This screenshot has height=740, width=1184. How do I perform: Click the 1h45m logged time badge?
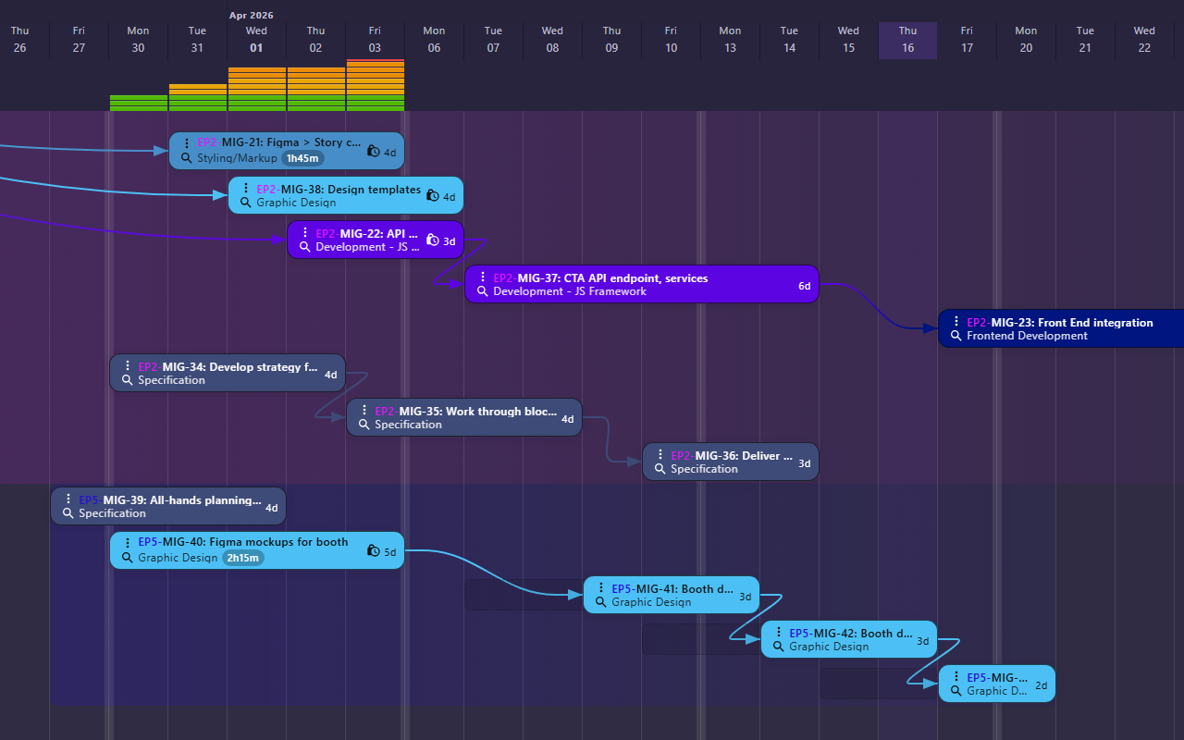pyautogui.click(x=302, y=158)
